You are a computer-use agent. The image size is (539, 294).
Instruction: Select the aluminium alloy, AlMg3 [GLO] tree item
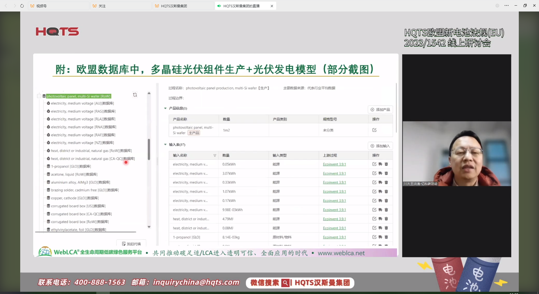78,182
